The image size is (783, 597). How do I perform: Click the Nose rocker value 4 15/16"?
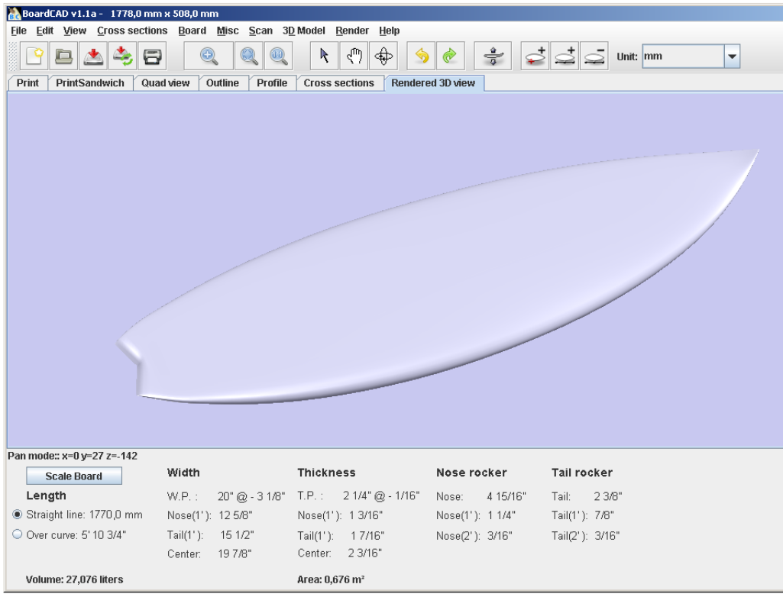coord(506,497)
